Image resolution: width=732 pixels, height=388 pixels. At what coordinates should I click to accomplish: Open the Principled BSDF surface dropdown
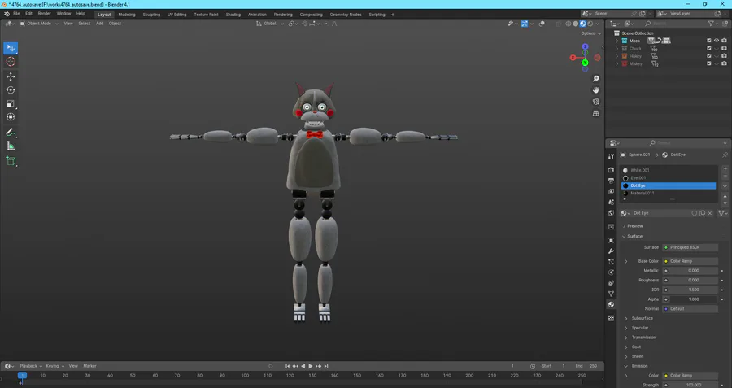coord(690,247)
